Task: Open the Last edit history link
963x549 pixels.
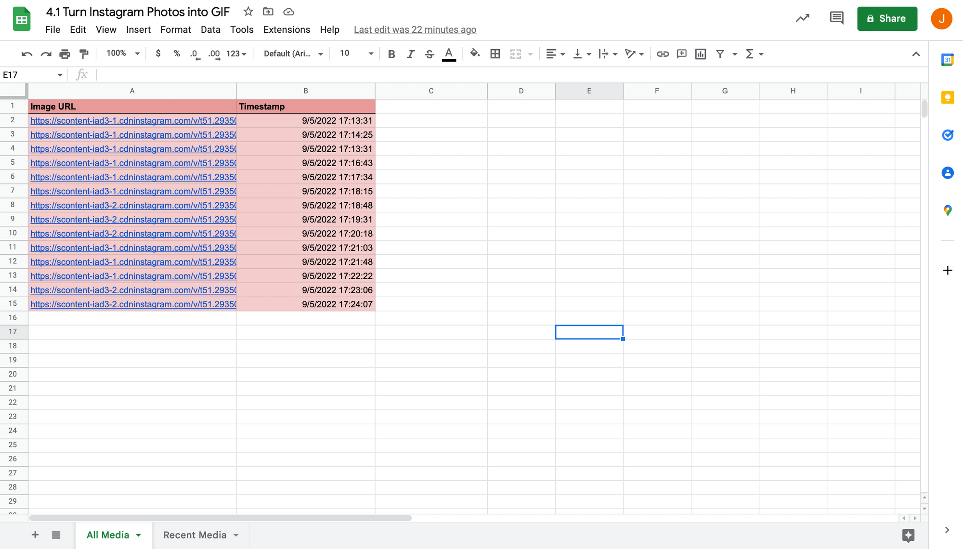Action: tap(415, 29)
